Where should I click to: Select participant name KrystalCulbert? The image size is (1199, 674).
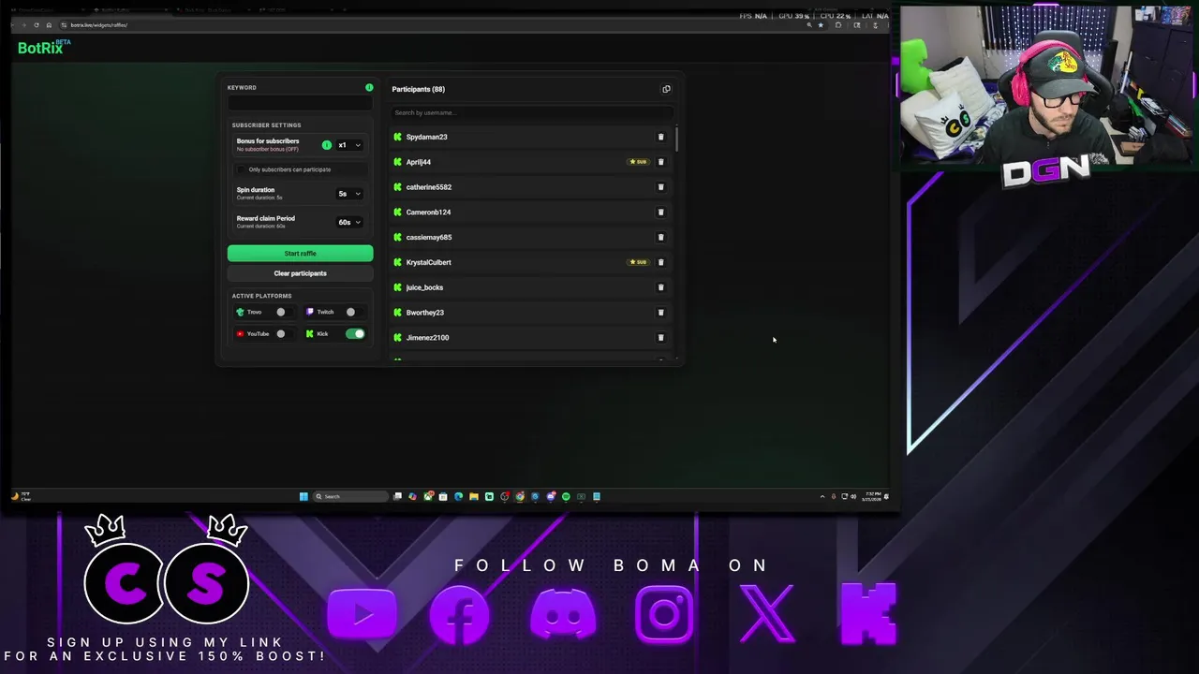pos(428,262)
